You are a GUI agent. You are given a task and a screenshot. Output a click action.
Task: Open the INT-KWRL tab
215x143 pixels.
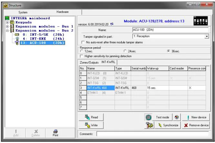coord(108,62)
